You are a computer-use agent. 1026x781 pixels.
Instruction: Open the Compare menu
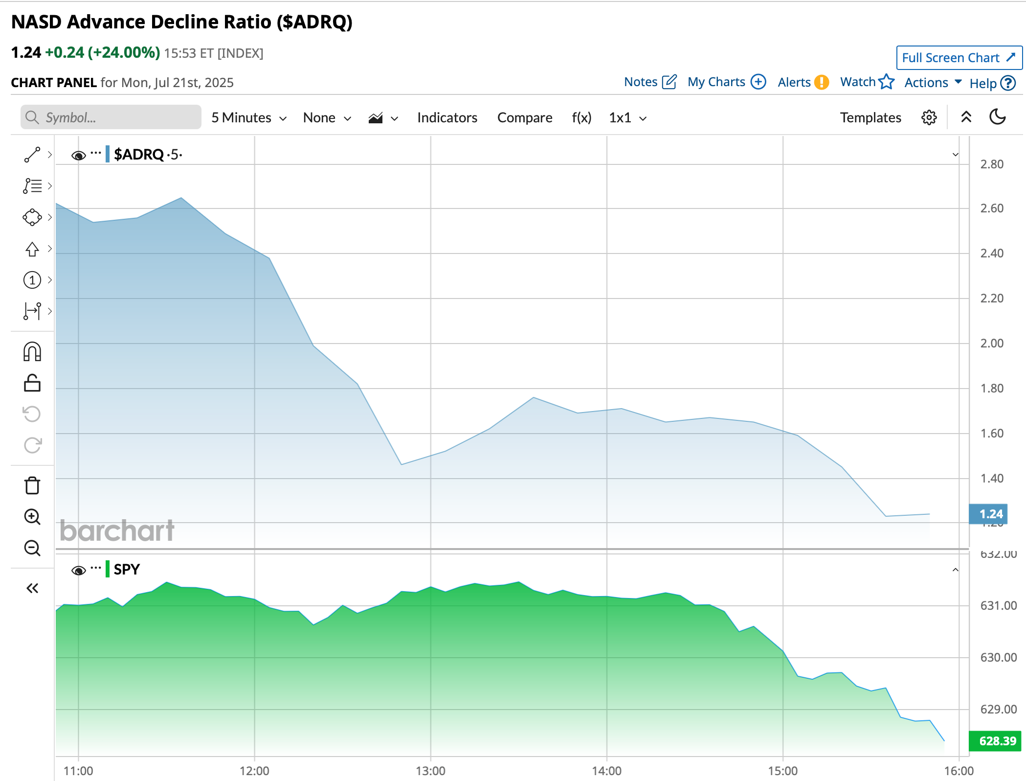point(524,118)
